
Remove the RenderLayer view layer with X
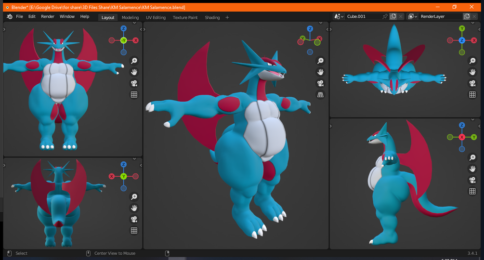click(474, 17)
